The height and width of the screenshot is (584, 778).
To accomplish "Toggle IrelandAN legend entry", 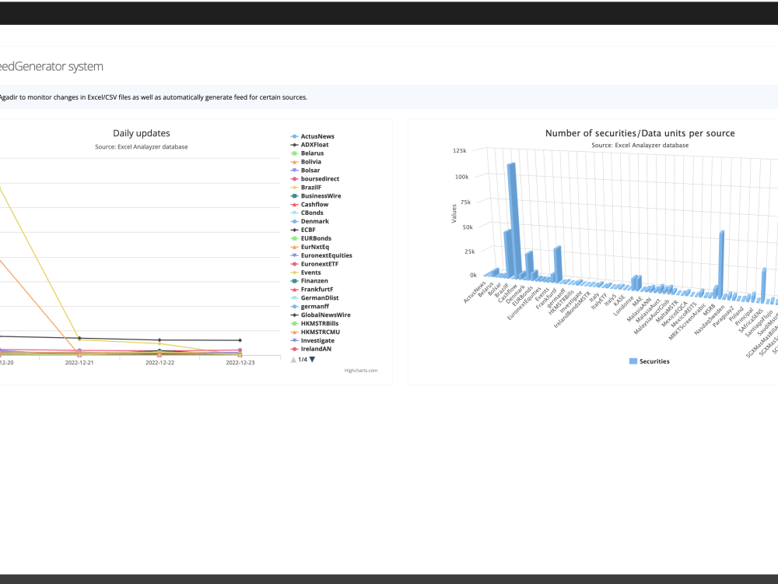I will point(311,349).
